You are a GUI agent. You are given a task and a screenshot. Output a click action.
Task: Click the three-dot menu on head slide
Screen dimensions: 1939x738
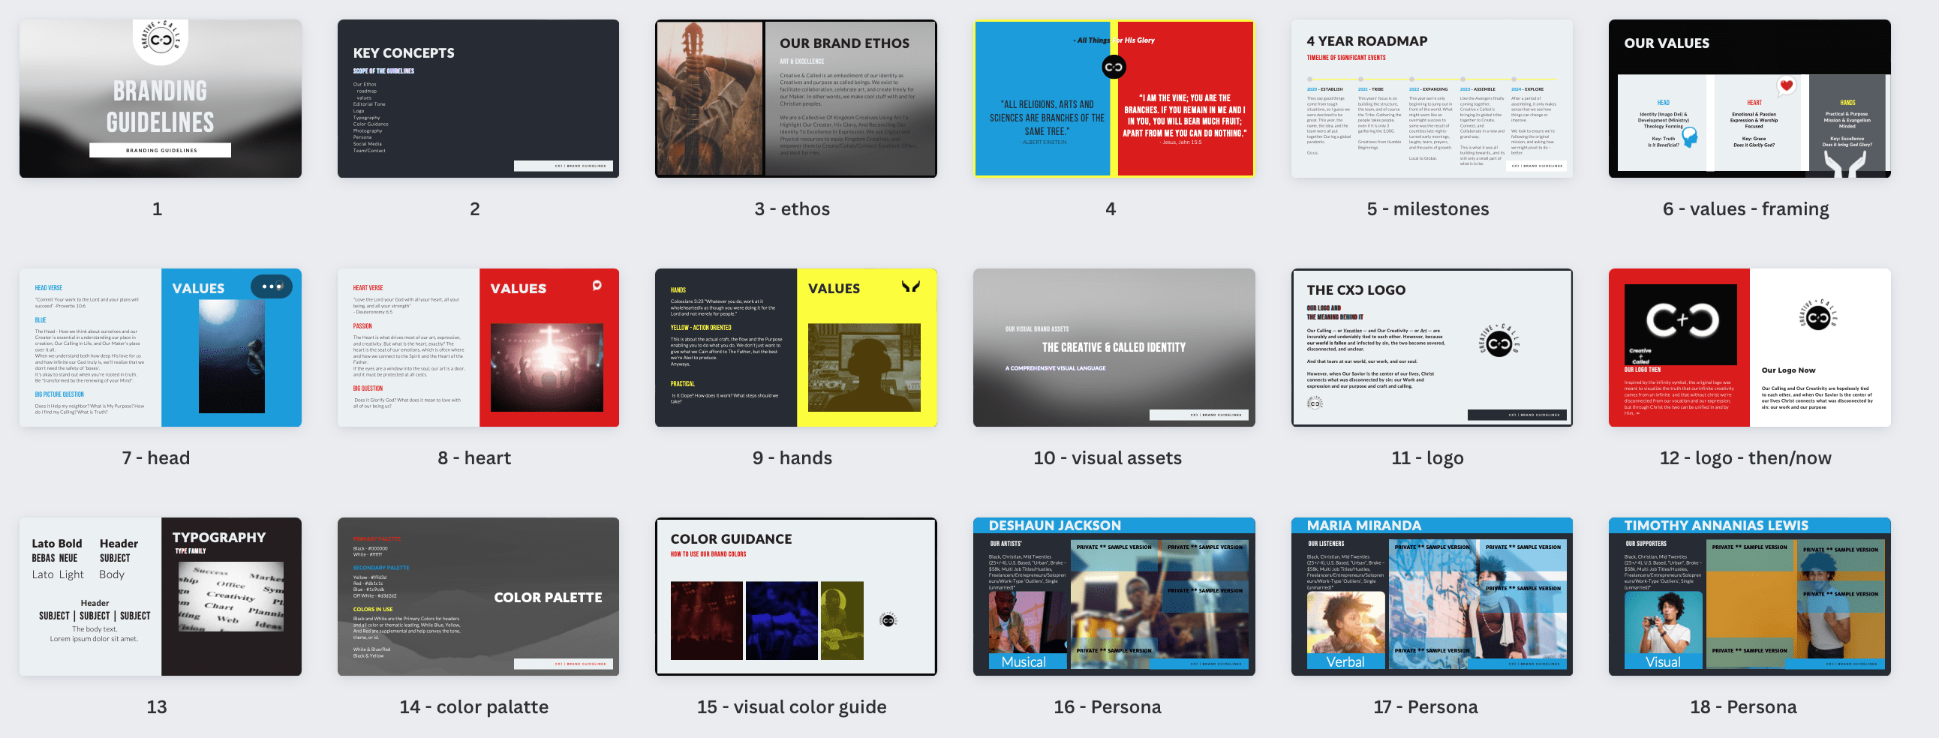[272, 286]
